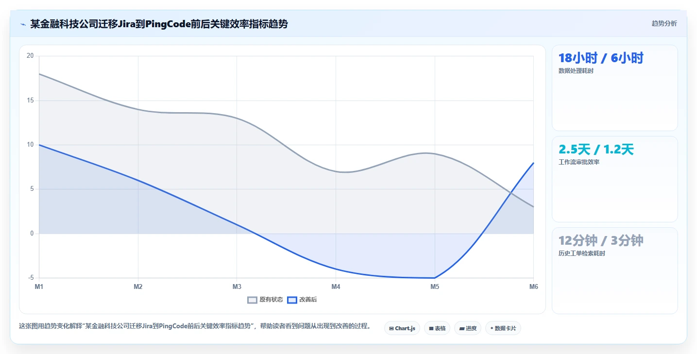
Task: Click the 表格 tag chip
Action: [x=437, y=328]
